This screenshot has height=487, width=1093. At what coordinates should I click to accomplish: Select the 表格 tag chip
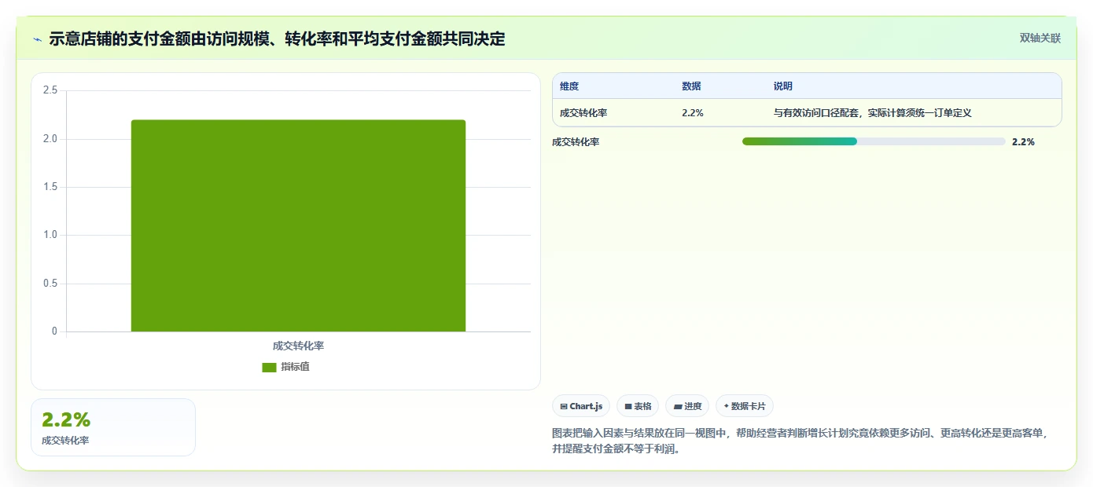tap(638, 406)
